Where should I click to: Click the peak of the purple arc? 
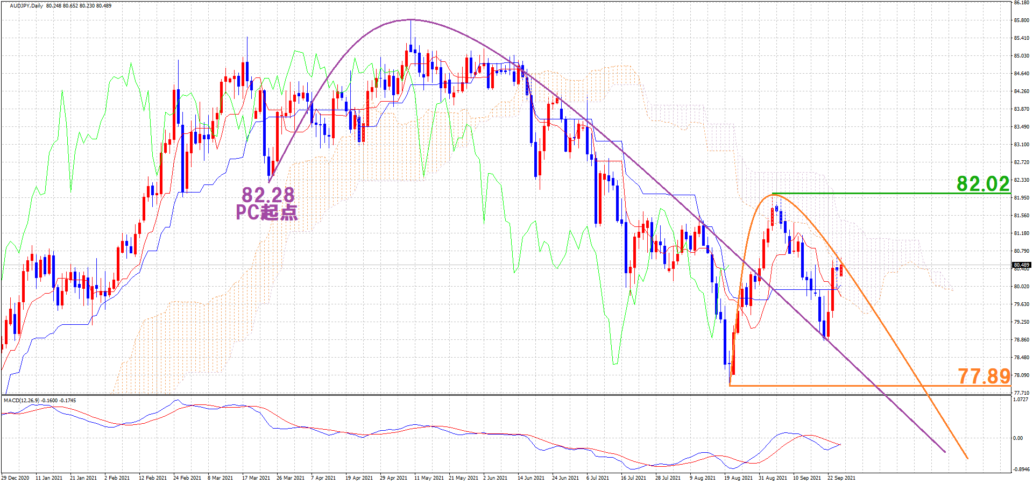pyautogui.click(x=410, y=20)
